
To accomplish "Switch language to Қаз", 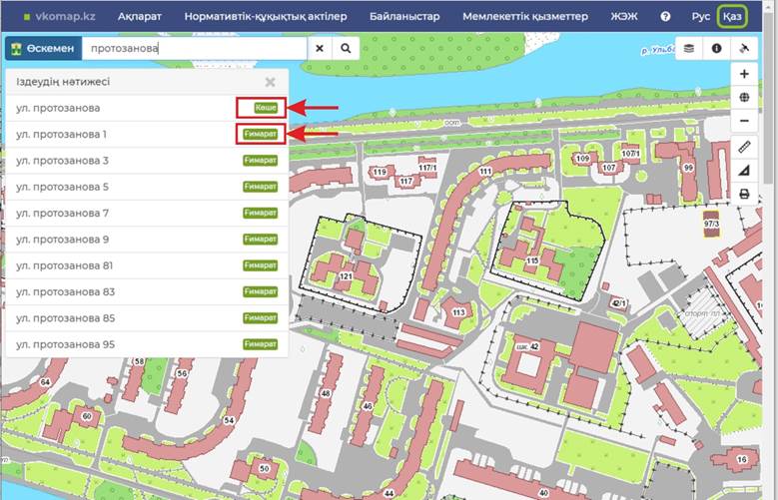I will click(733, 17).
